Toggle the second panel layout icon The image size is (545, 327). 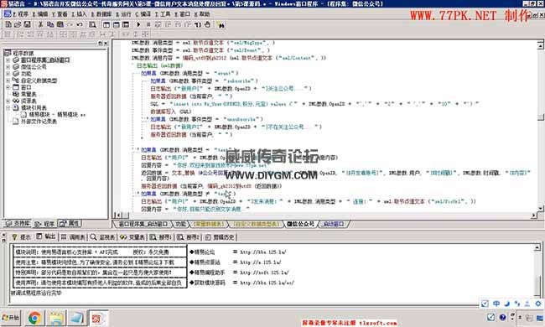[x=116, y=24]
